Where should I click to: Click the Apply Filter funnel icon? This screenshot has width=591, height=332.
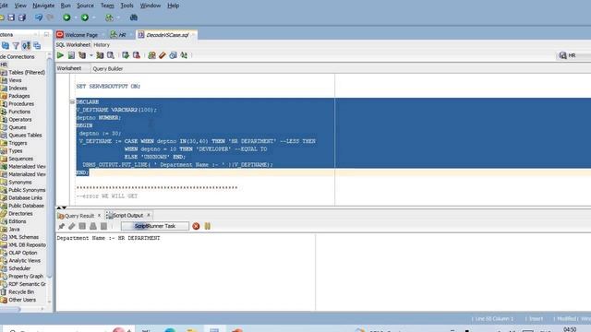click(16, 45)
